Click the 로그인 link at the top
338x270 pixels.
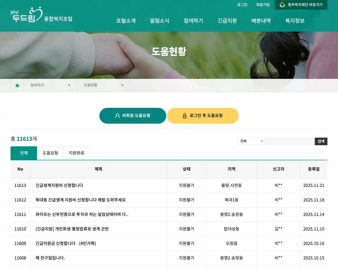point(242,4)
